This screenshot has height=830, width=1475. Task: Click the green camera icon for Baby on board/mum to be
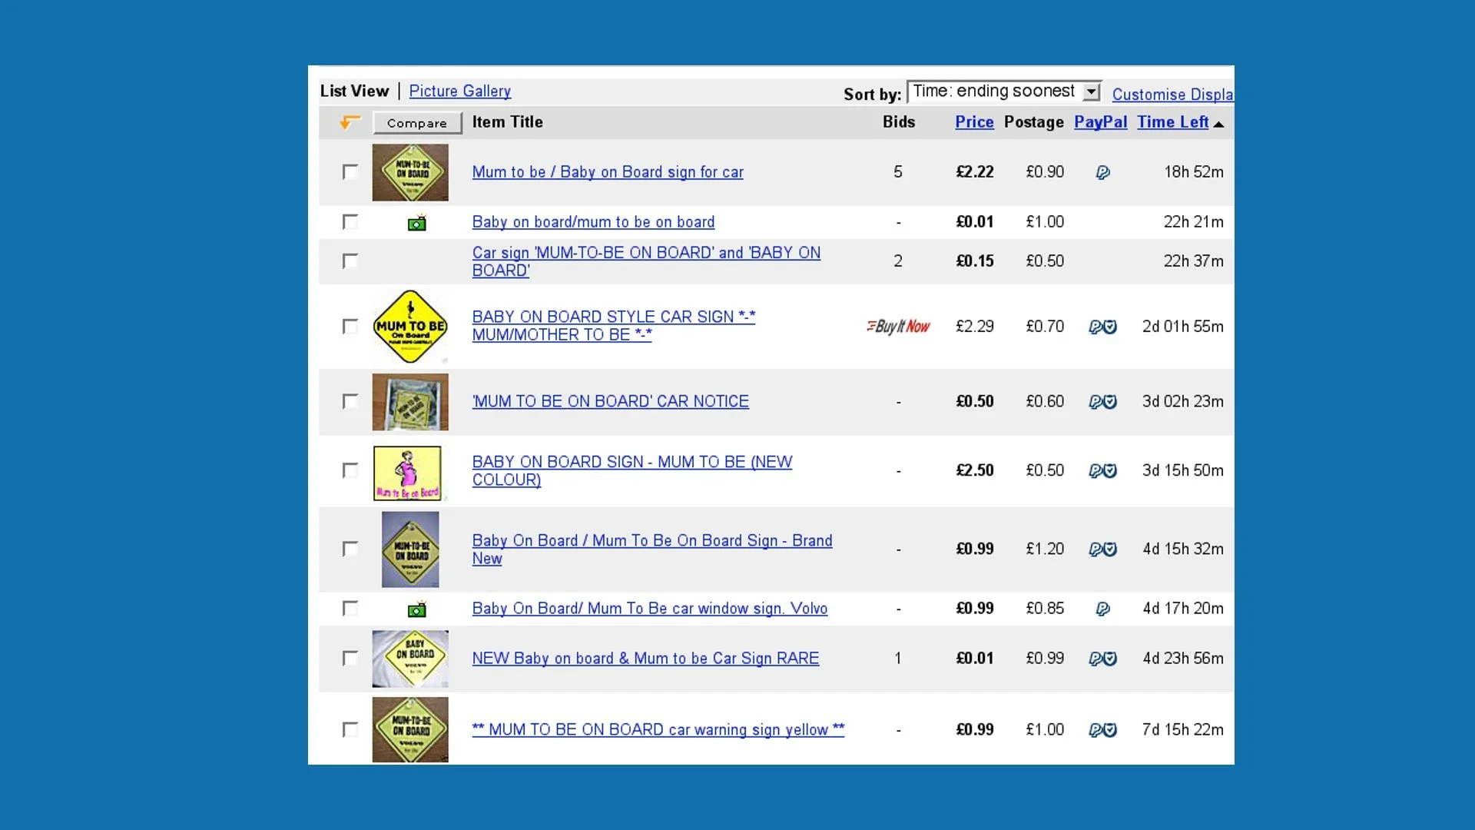pyautogui.click(x=416, y=224)
